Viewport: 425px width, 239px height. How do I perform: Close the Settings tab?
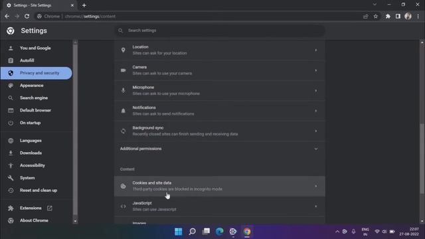click(72, 5)
